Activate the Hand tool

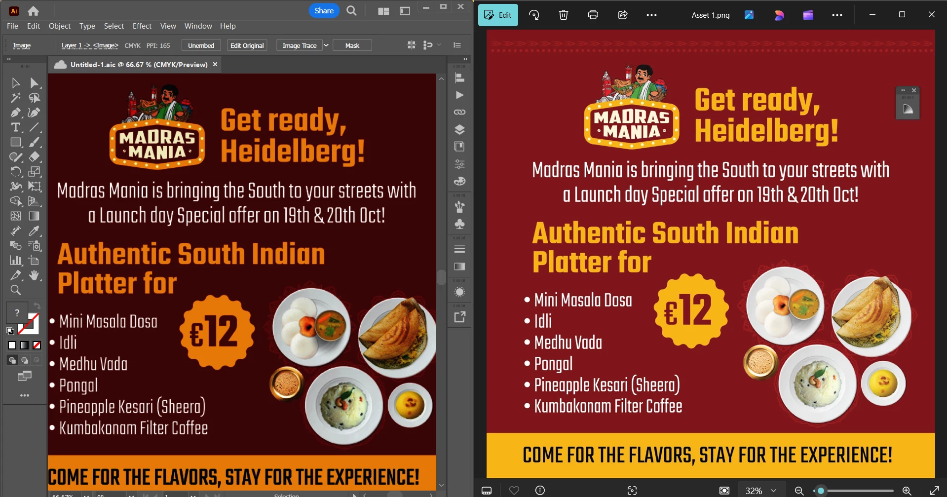pyautogui.click(x=34, y=275)
